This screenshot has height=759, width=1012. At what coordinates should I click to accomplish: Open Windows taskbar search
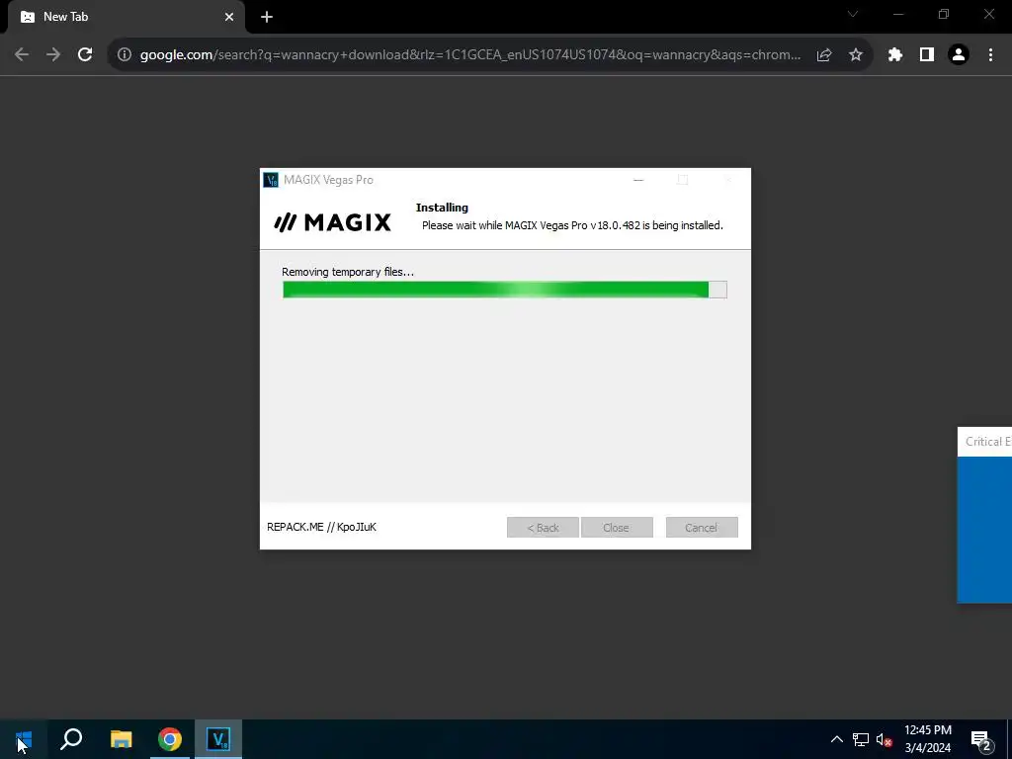[x=71, y=739]
